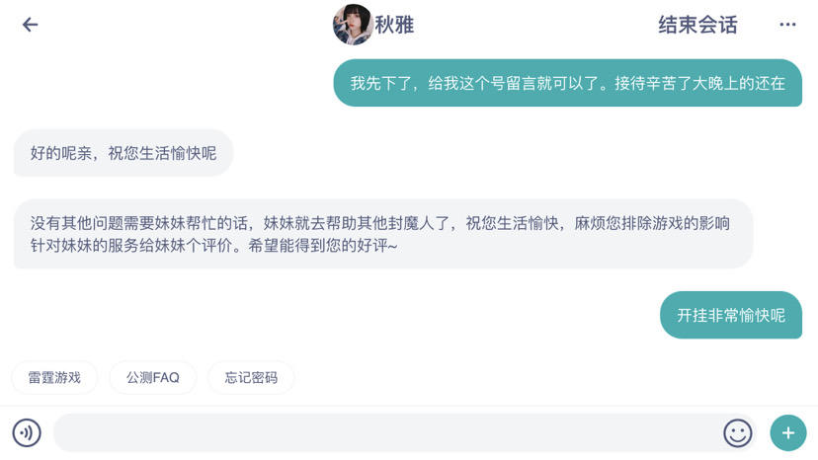
Task: Tap the teal plus attachment button
Action: pos(788,432)
